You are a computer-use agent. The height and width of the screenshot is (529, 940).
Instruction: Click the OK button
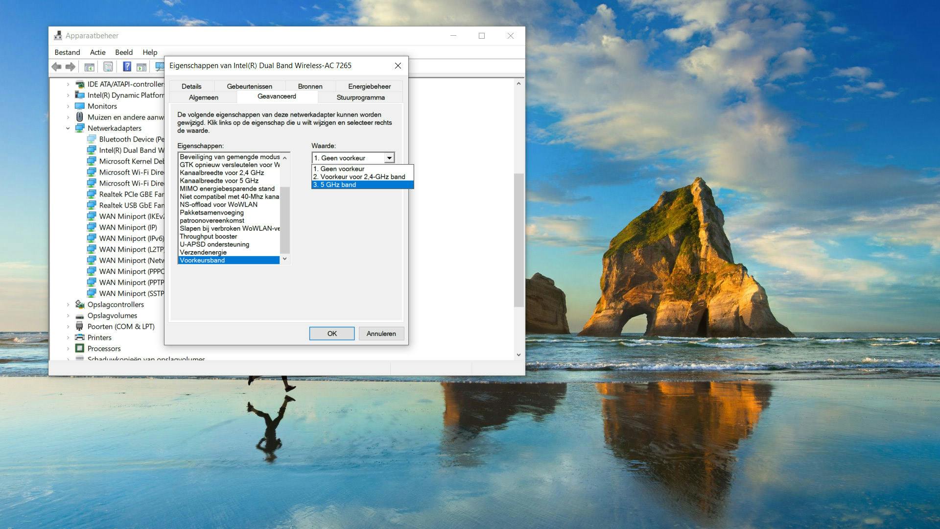tap(332, 334)
